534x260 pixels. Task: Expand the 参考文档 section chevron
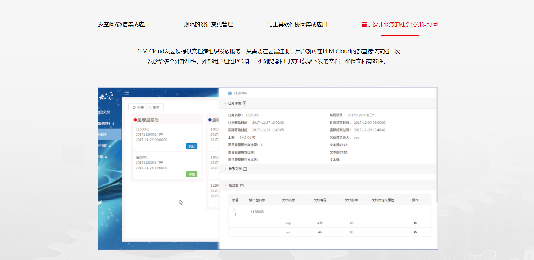click(x=226, y=169)
